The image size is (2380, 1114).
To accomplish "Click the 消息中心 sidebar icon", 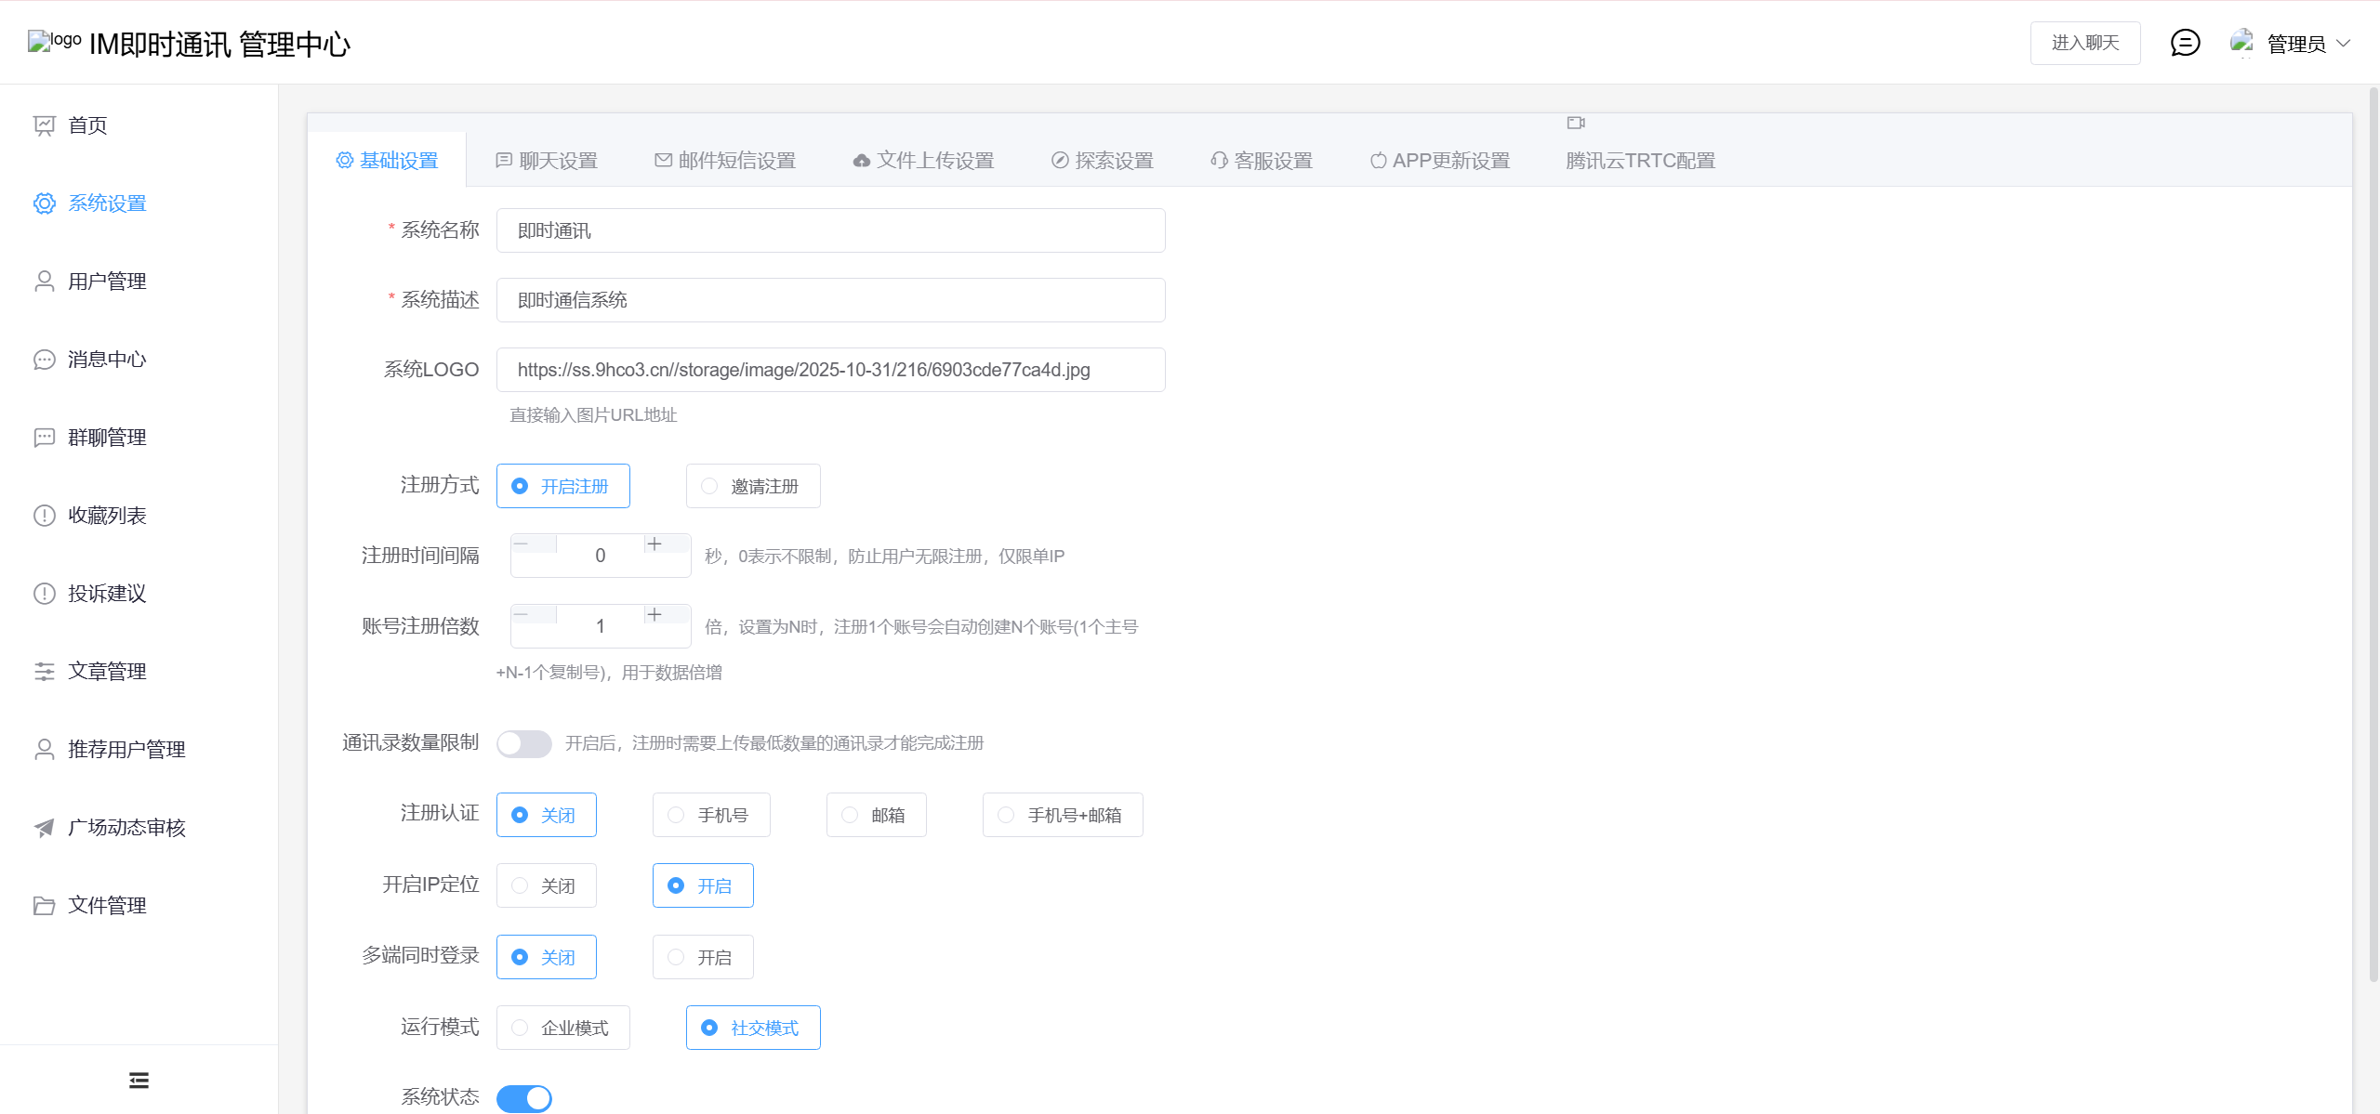I will (x=44, y=360).
